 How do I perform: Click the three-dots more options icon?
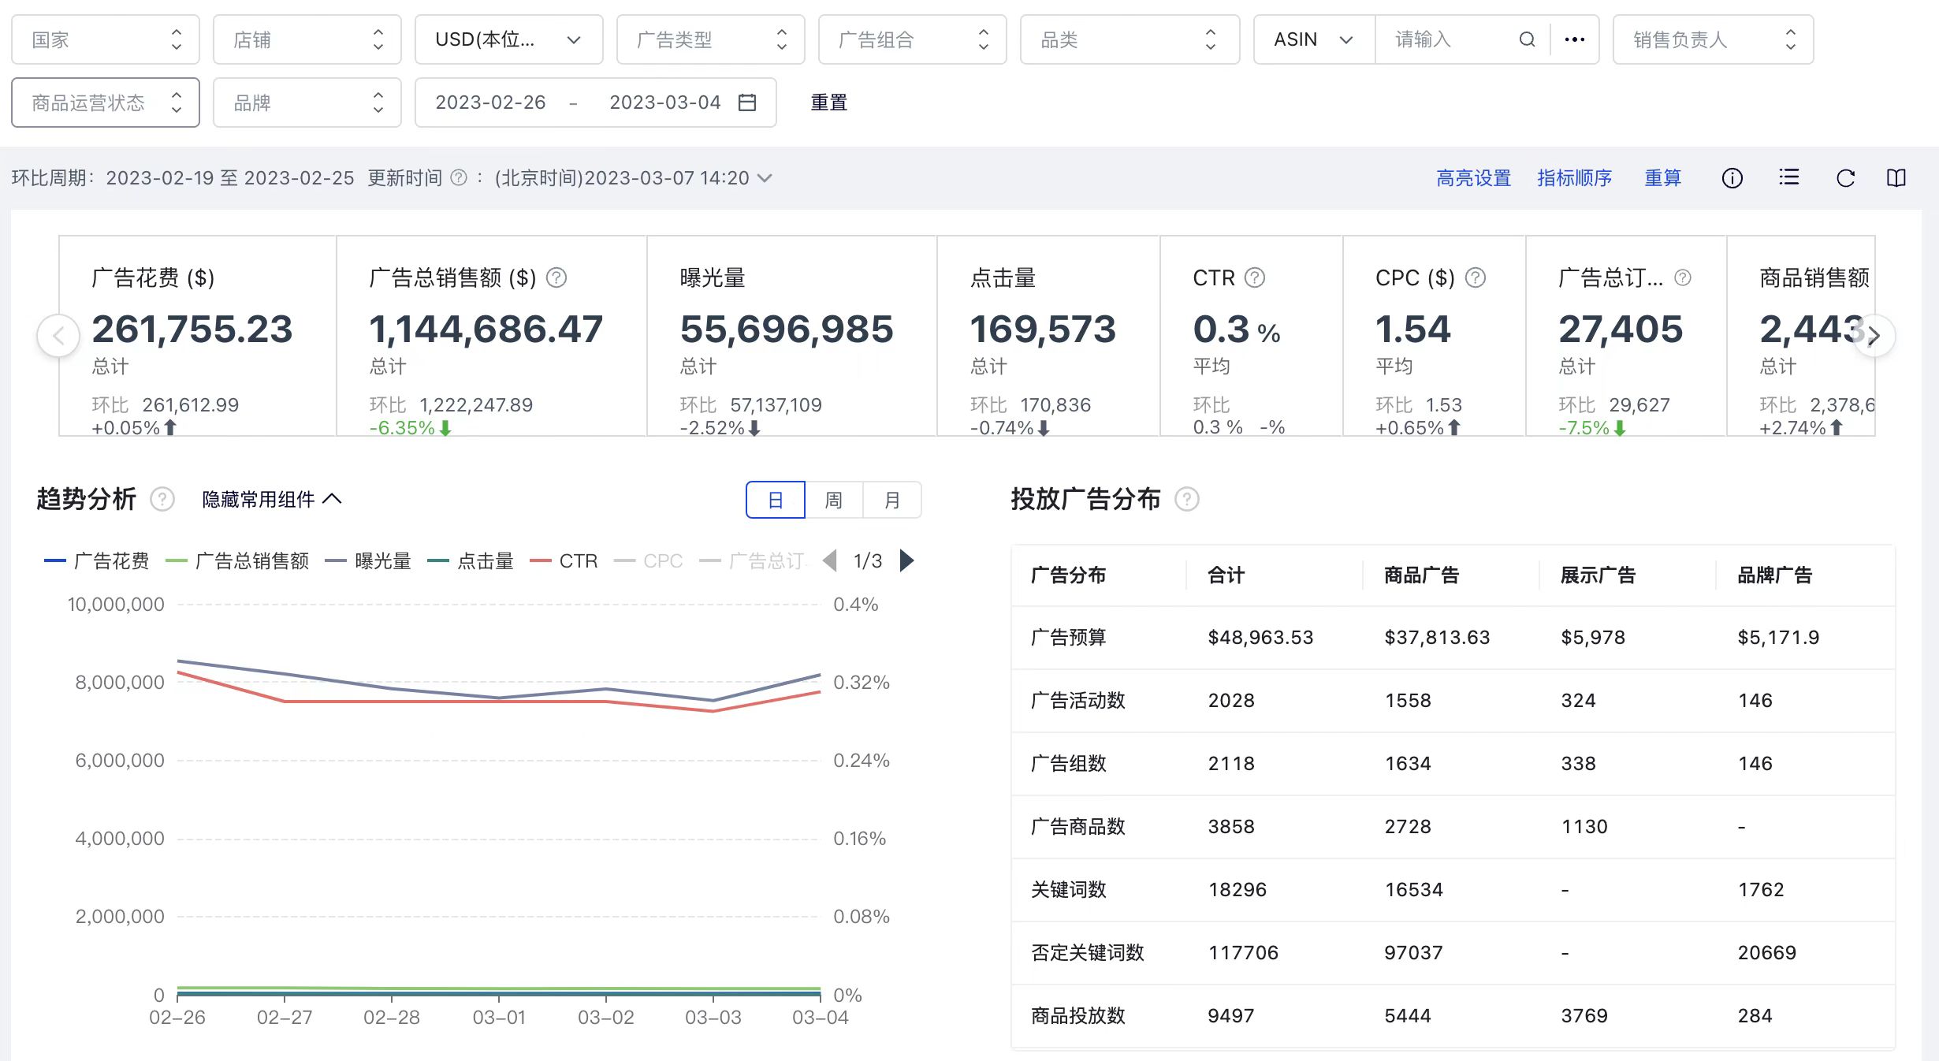[x=1574, y=39]
